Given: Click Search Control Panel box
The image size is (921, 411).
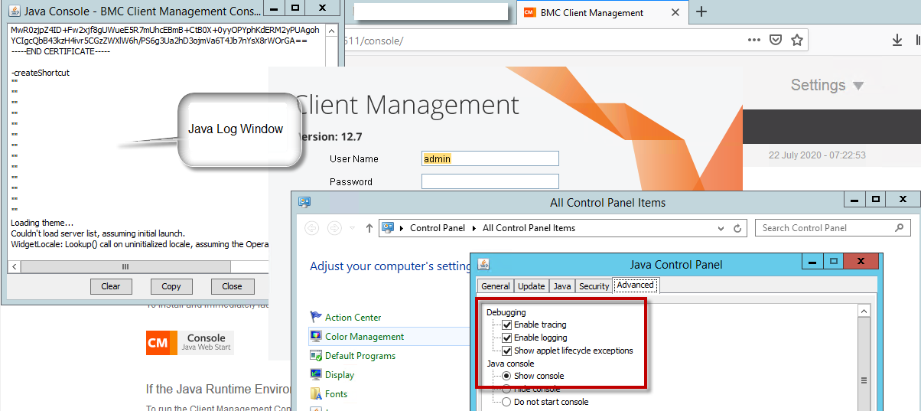Looking at the screenshot, I should coord(833,227).
